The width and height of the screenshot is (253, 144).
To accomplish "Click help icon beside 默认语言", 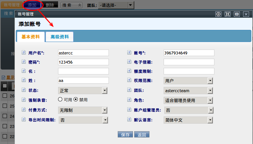I will tap(129, 120).
